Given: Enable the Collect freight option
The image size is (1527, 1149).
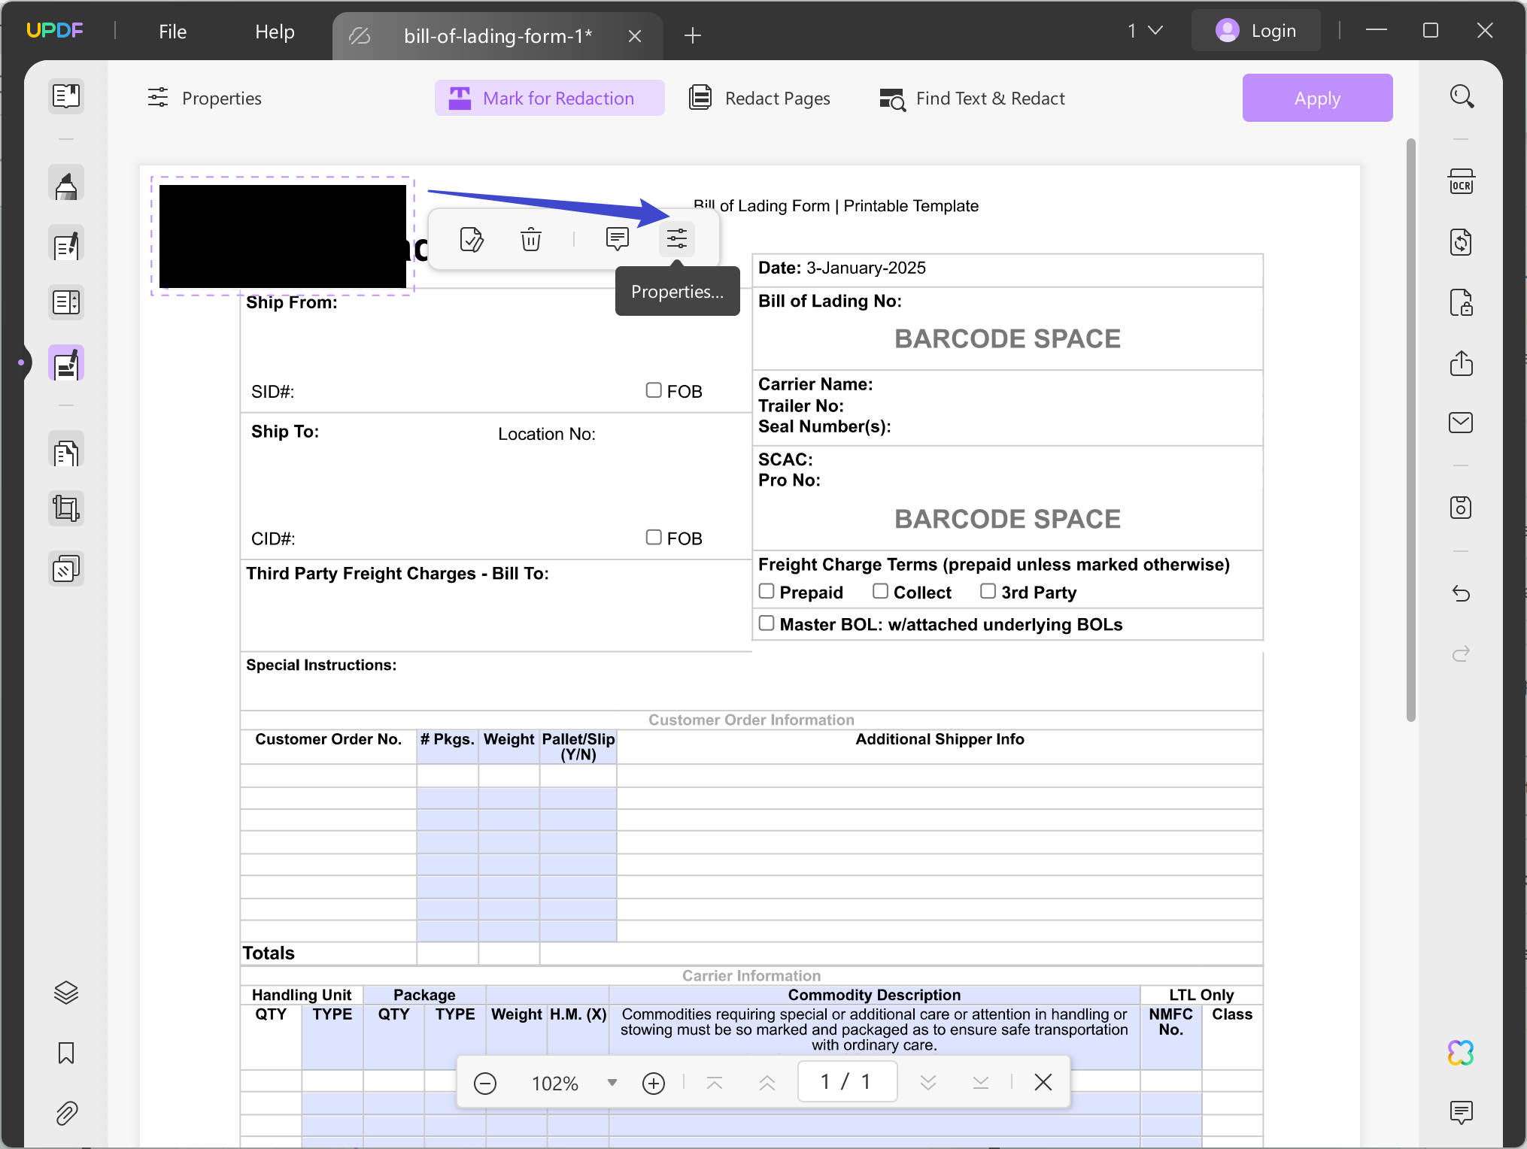Looking at the screenshot, I should pos(881,591).
